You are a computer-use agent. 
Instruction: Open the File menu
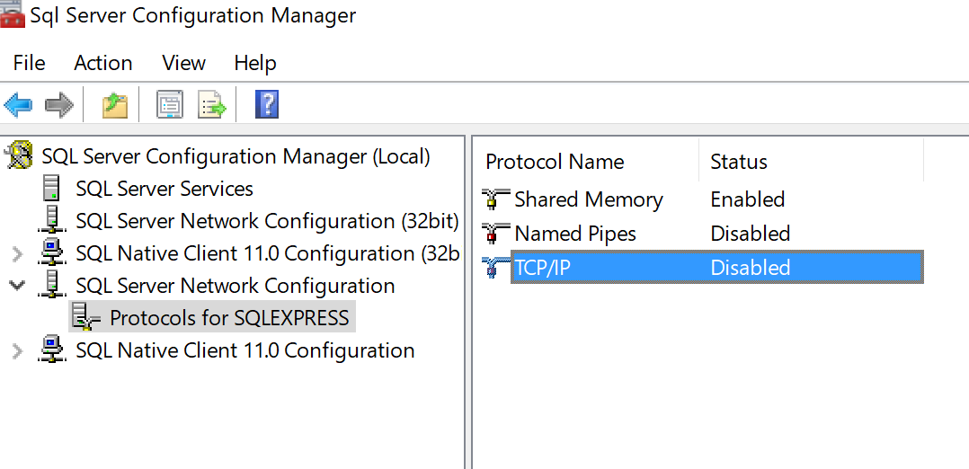[x=29, y=63]
